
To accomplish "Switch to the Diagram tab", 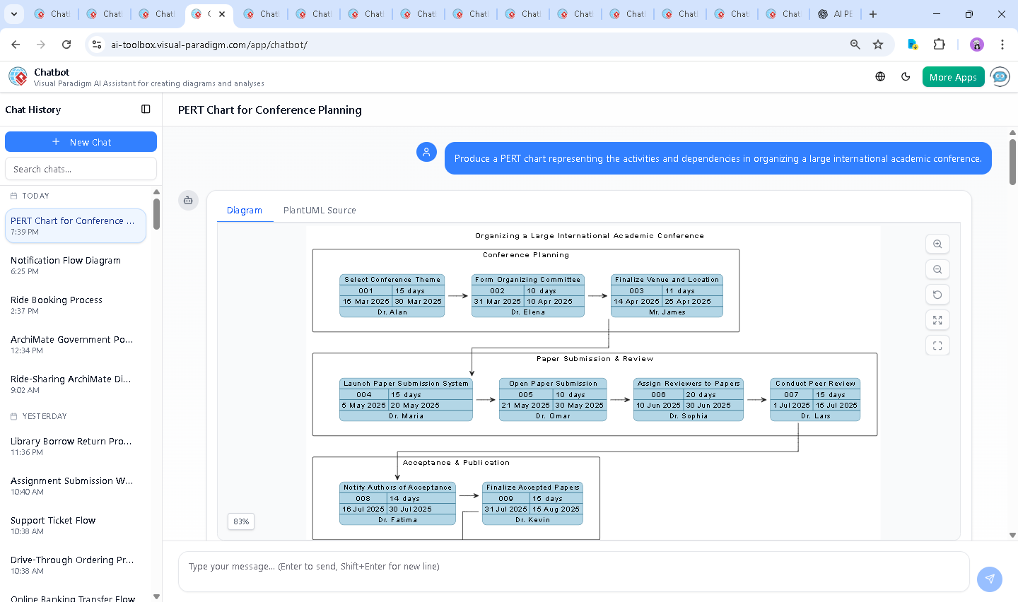I will [x=245, y=210].
